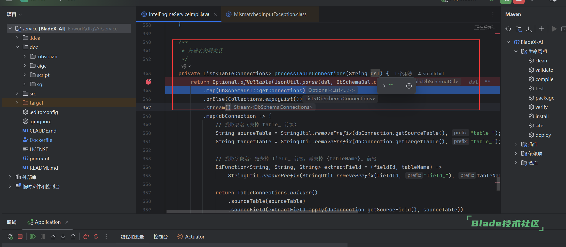Collapse the doc folder in project tree
The image size is (566, 247).
click(x=17, y=47)
